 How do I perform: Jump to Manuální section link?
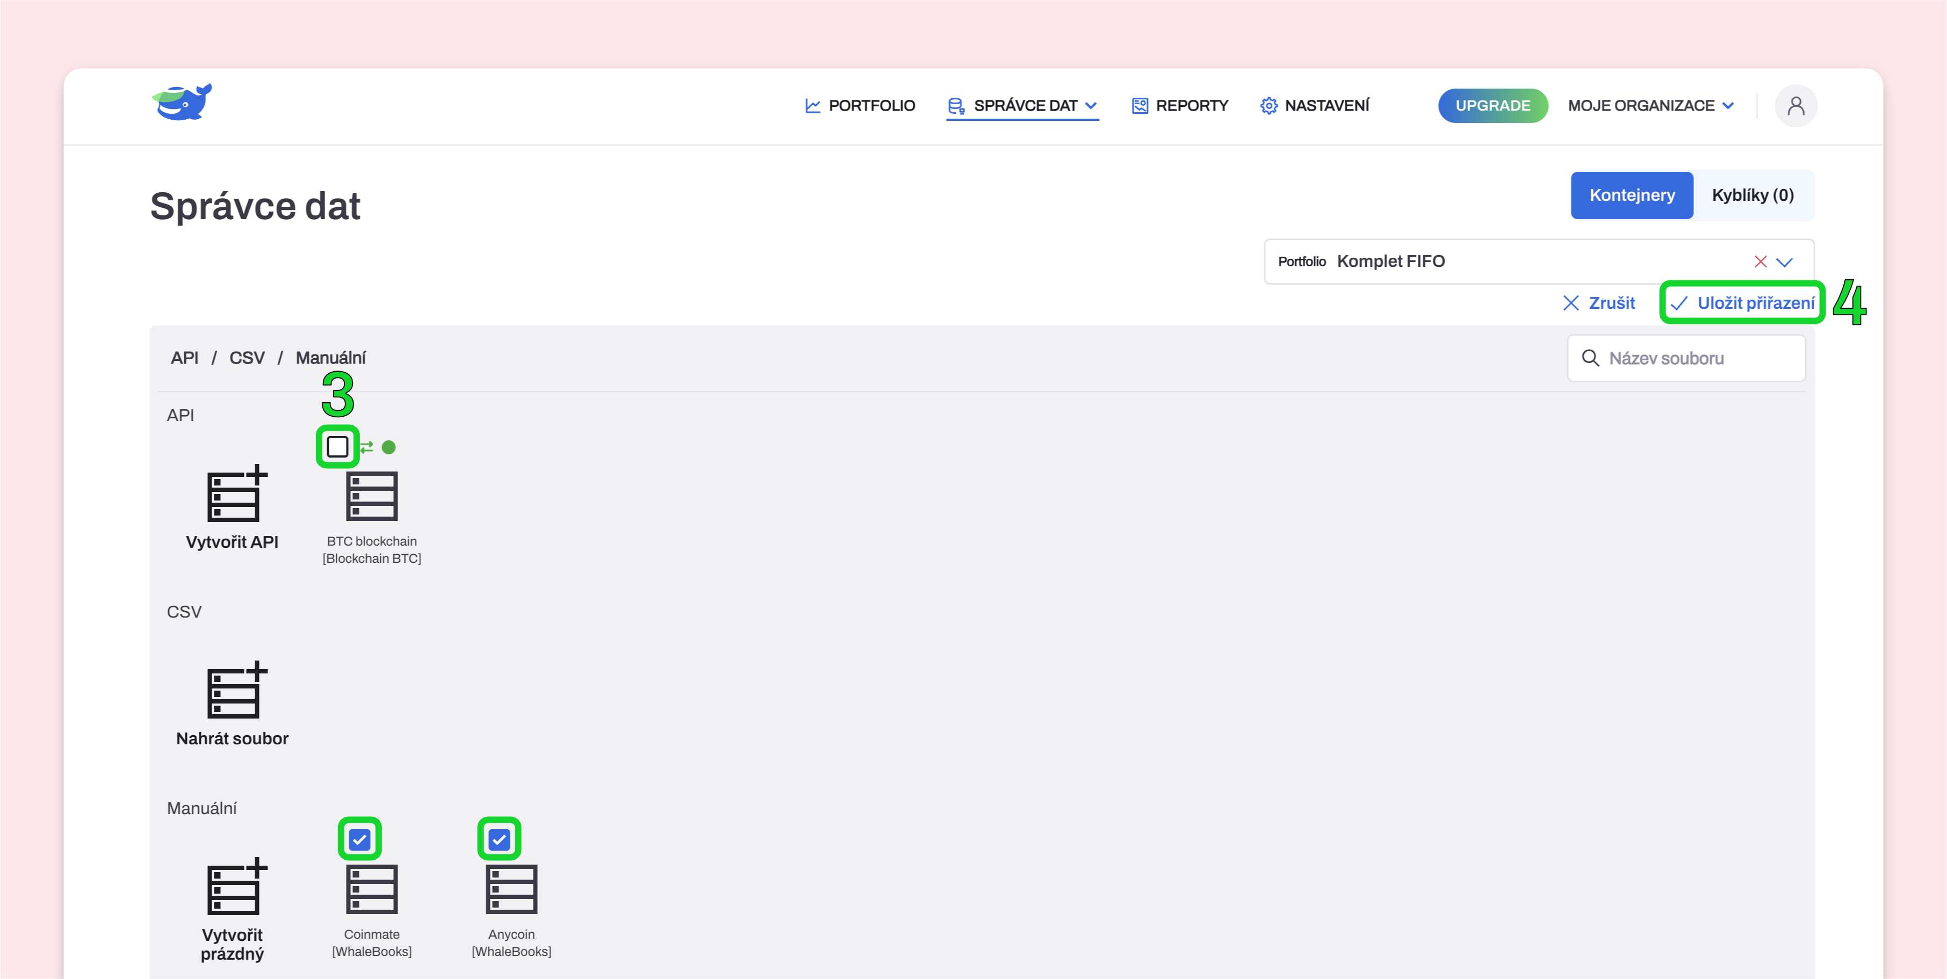(330, 358)
